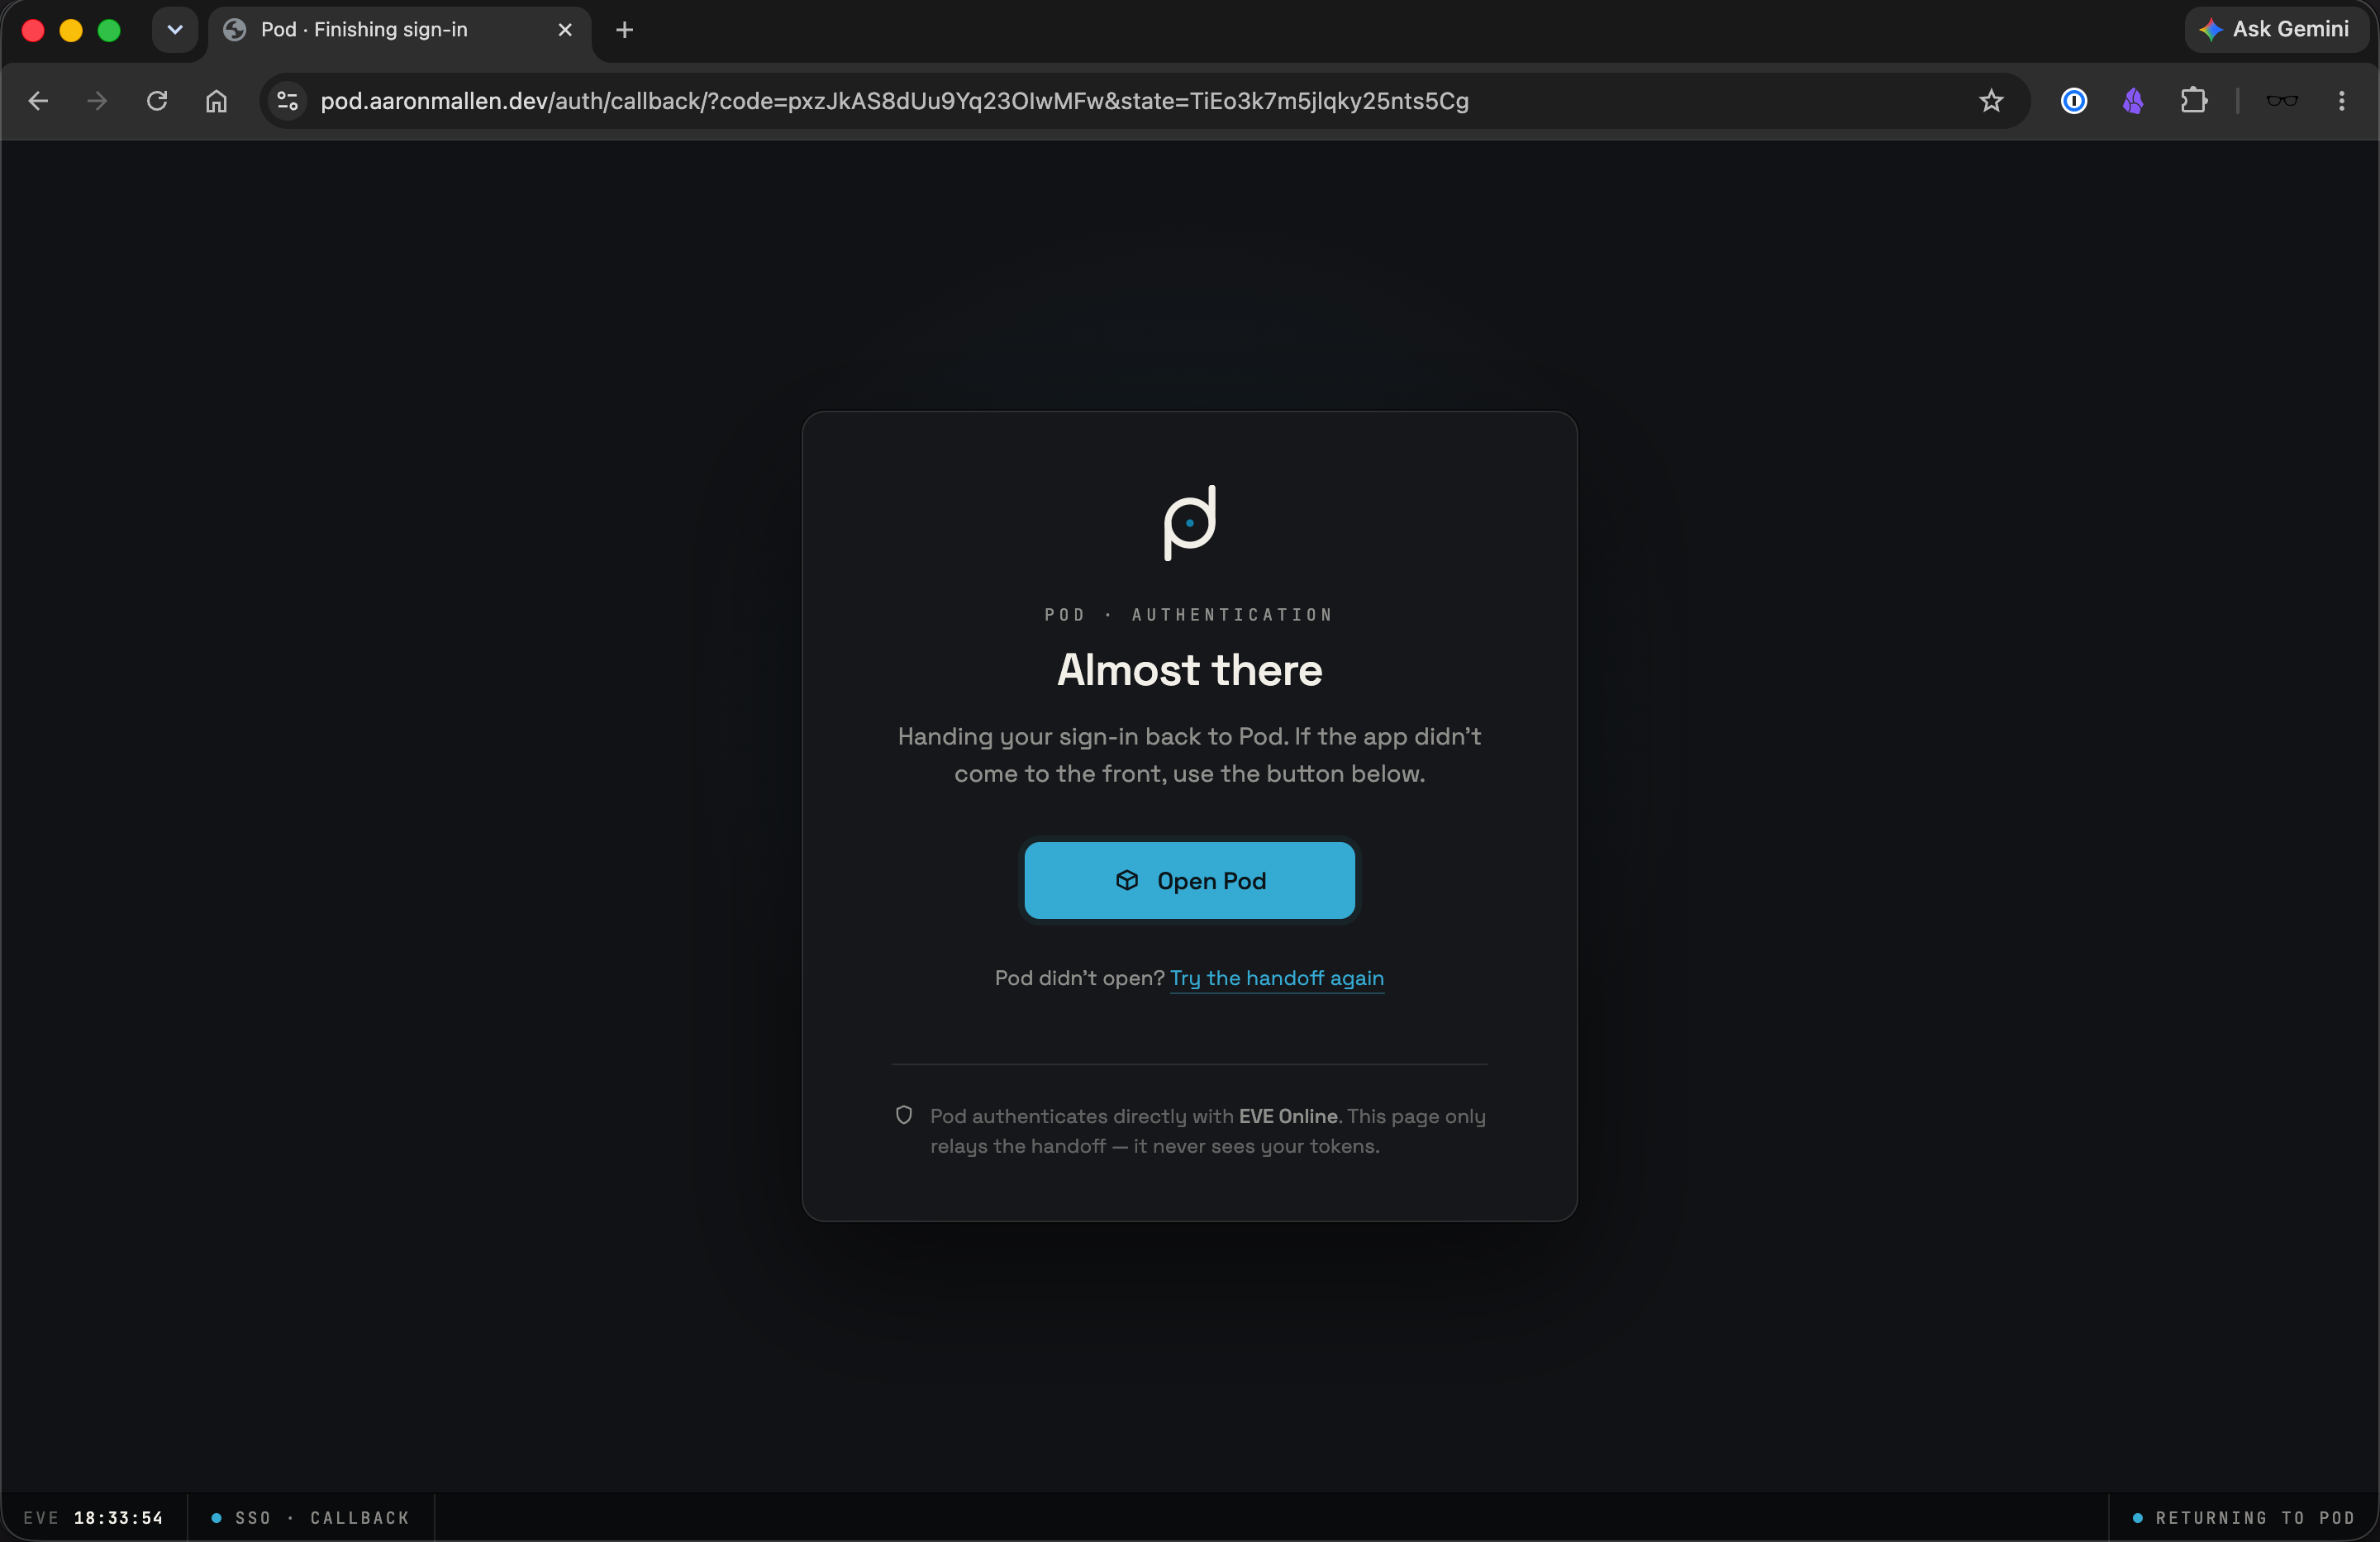The width and height of the screenshot is (2380, 1542).
Task: Open site information icon in address bar
Action: click(288, 101)
